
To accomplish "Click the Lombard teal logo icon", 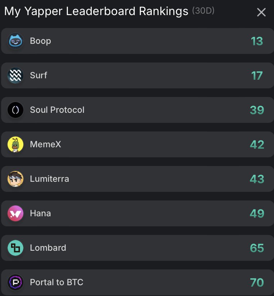I will pyautogui.click(x=15, y=248).
